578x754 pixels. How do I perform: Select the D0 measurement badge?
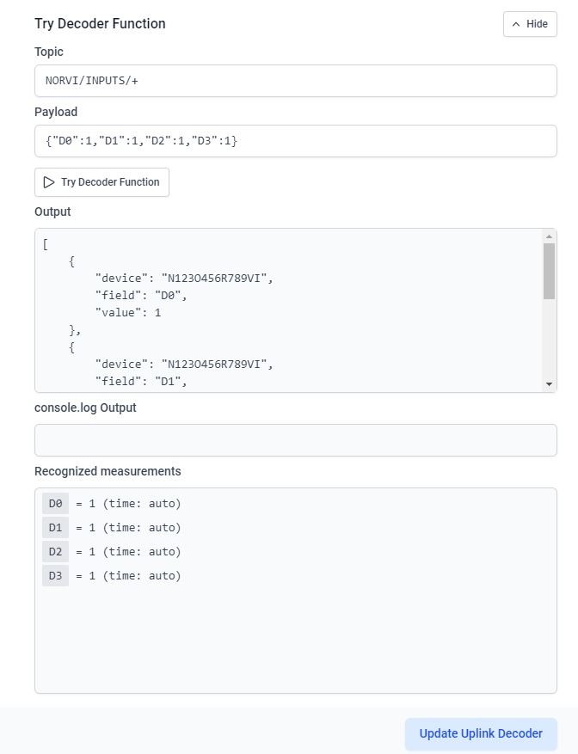pos(55,504)
